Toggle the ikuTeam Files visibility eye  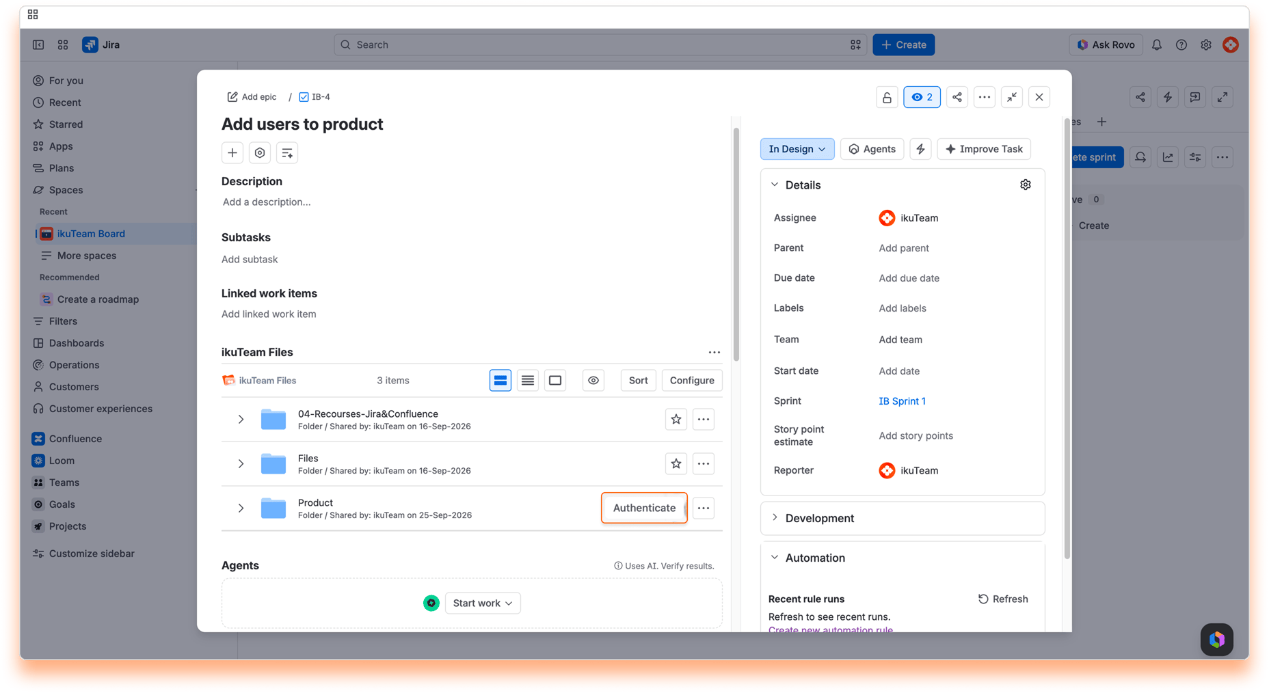point(593,381)
